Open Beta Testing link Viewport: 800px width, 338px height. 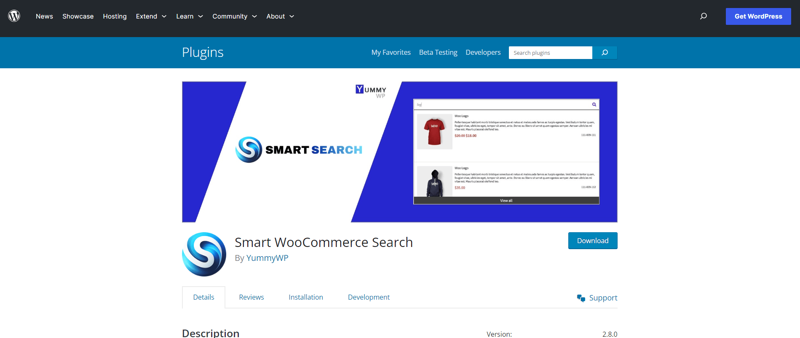pyautogui.click(x=438, y=52)
